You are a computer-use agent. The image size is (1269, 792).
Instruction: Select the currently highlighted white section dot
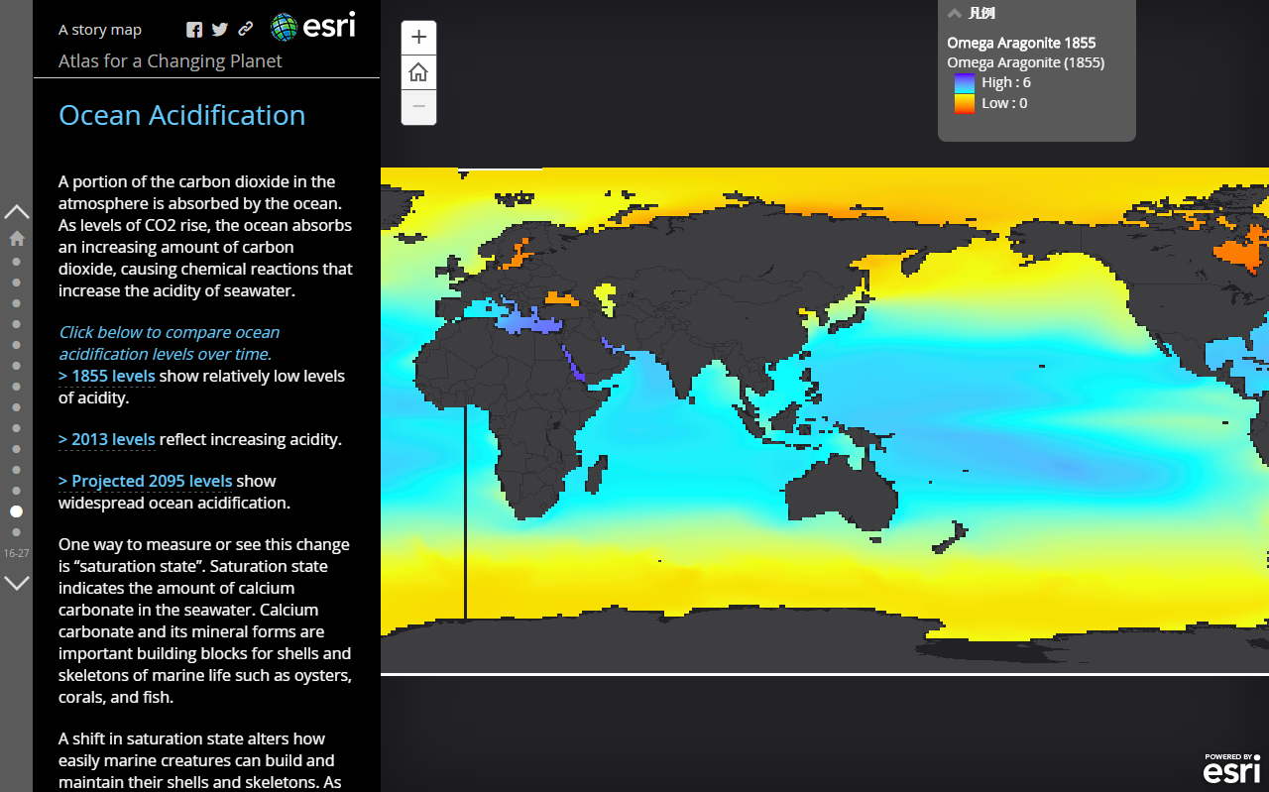[x=17, y=511]
